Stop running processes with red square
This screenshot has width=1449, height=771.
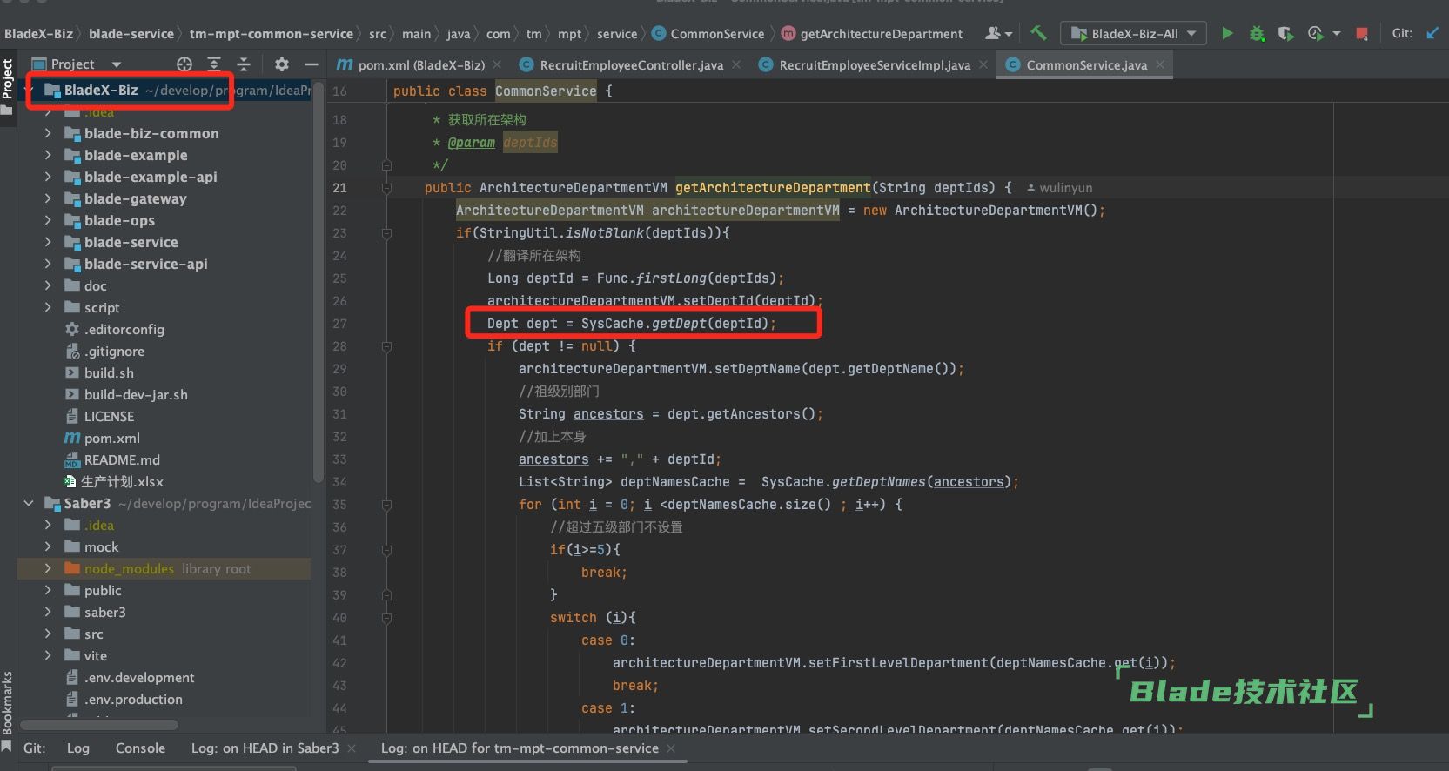point(1362,34)
